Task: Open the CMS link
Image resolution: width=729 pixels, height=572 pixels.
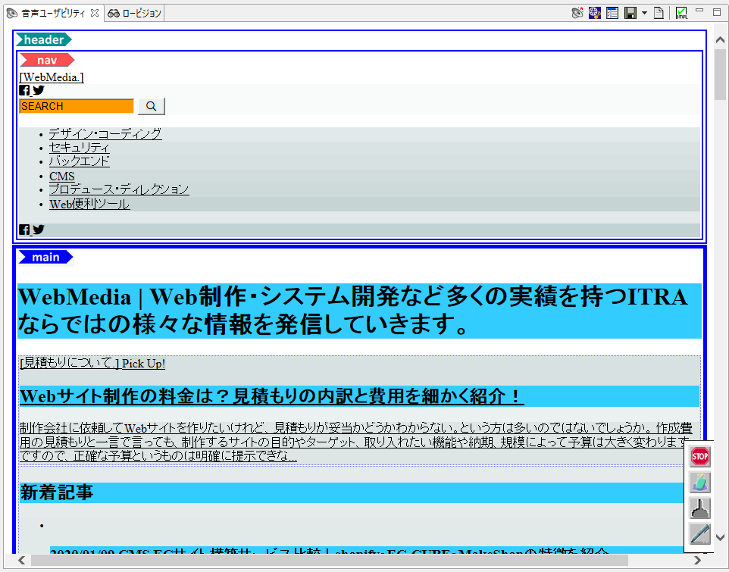Action: tap(62, 176)
